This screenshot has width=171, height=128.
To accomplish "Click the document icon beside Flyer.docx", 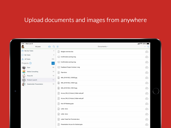I will (x=59, y=72).
